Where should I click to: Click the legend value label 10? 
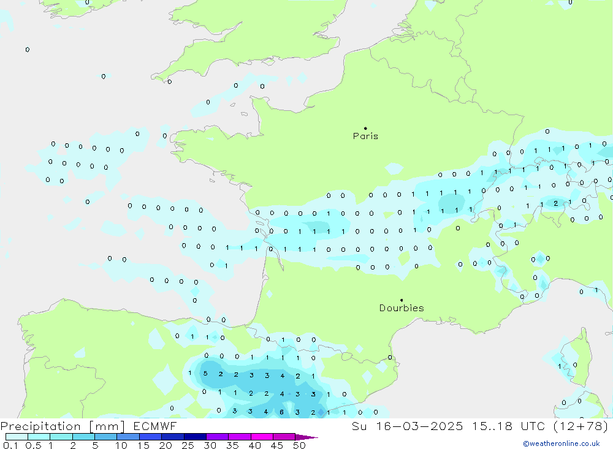pos(121,445)
